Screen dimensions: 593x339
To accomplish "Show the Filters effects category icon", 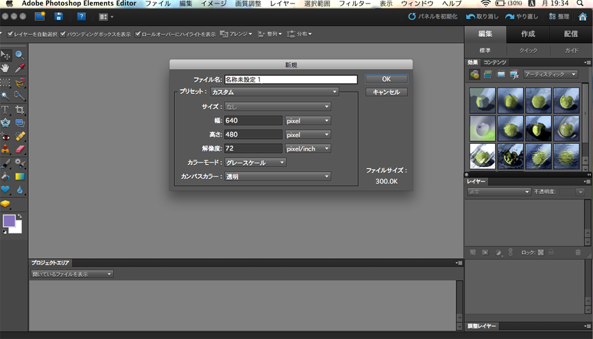I will (x=474, y=74).
